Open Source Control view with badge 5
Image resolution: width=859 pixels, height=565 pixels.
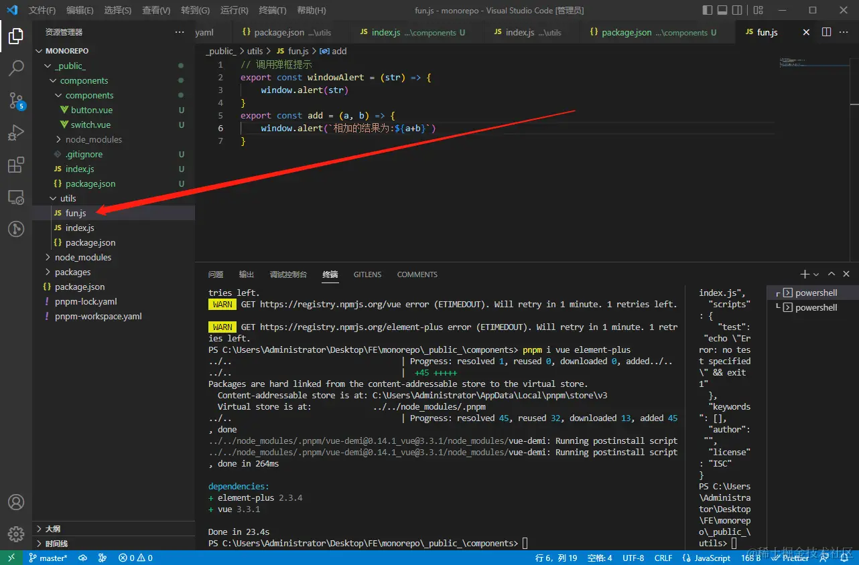[x=16, y=100]
